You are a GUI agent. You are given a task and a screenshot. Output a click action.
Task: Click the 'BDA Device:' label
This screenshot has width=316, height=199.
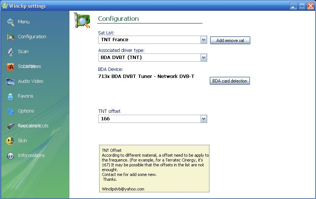(x=110, y=69)
